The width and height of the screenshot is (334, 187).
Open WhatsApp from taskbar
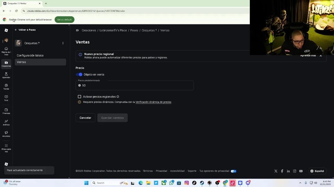171,183
